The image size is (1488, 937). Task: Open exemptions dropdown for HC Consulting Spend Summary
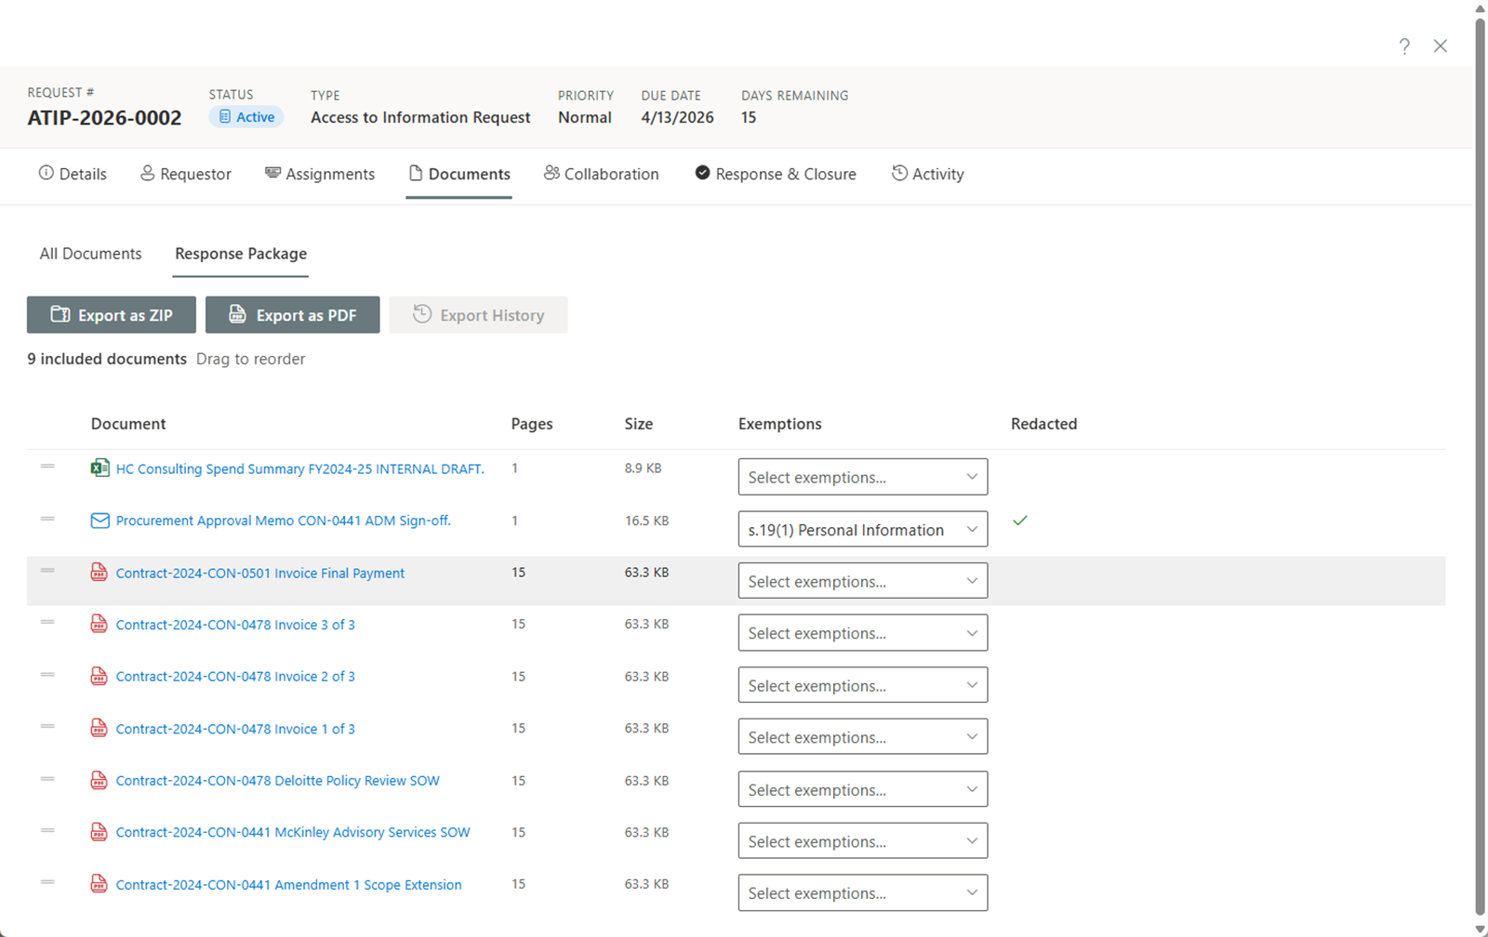(862, 477)
